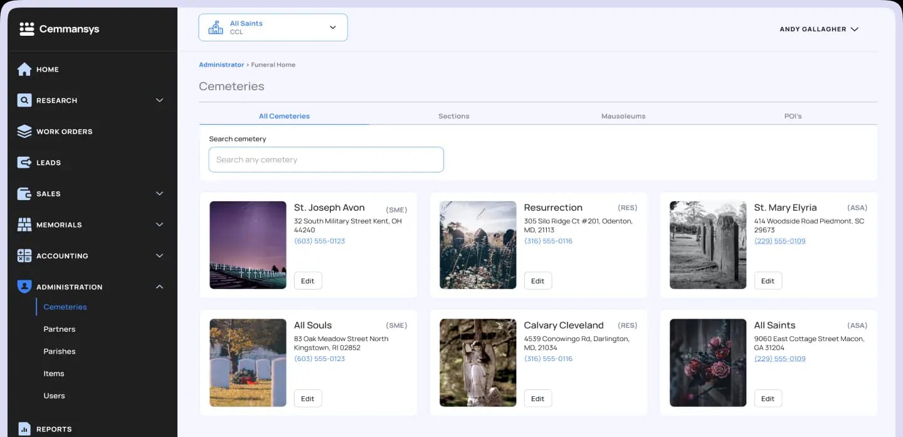
Task: Click the Cemmansys logo icon
Action: pyautogui.click(x=26, y=29)
